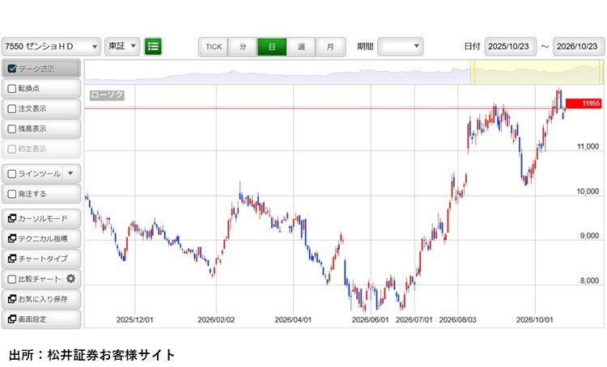Switch to the 週 chart tab

pos(301,47)
